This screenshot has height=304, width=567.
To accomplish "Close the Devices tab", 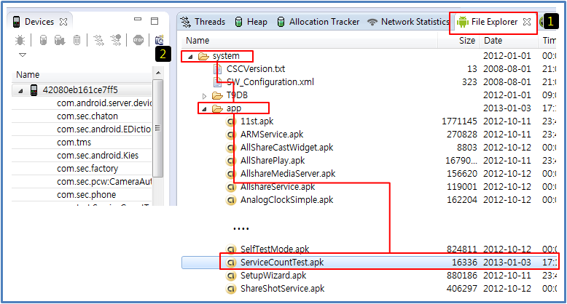I will click(x=63, y=22).
